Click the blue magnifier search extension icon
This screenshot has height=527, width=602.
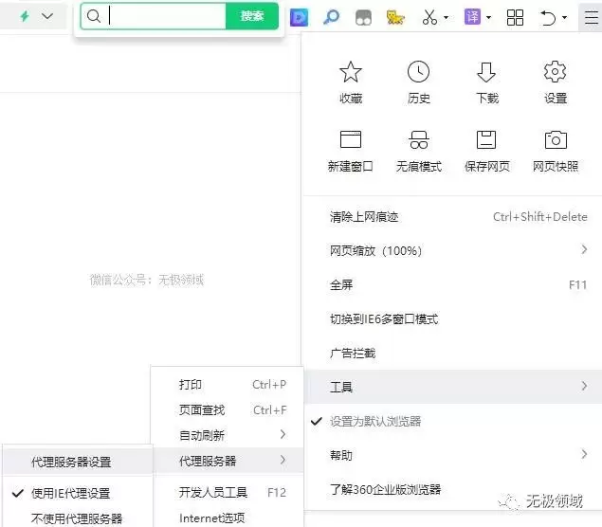point(331,17)
